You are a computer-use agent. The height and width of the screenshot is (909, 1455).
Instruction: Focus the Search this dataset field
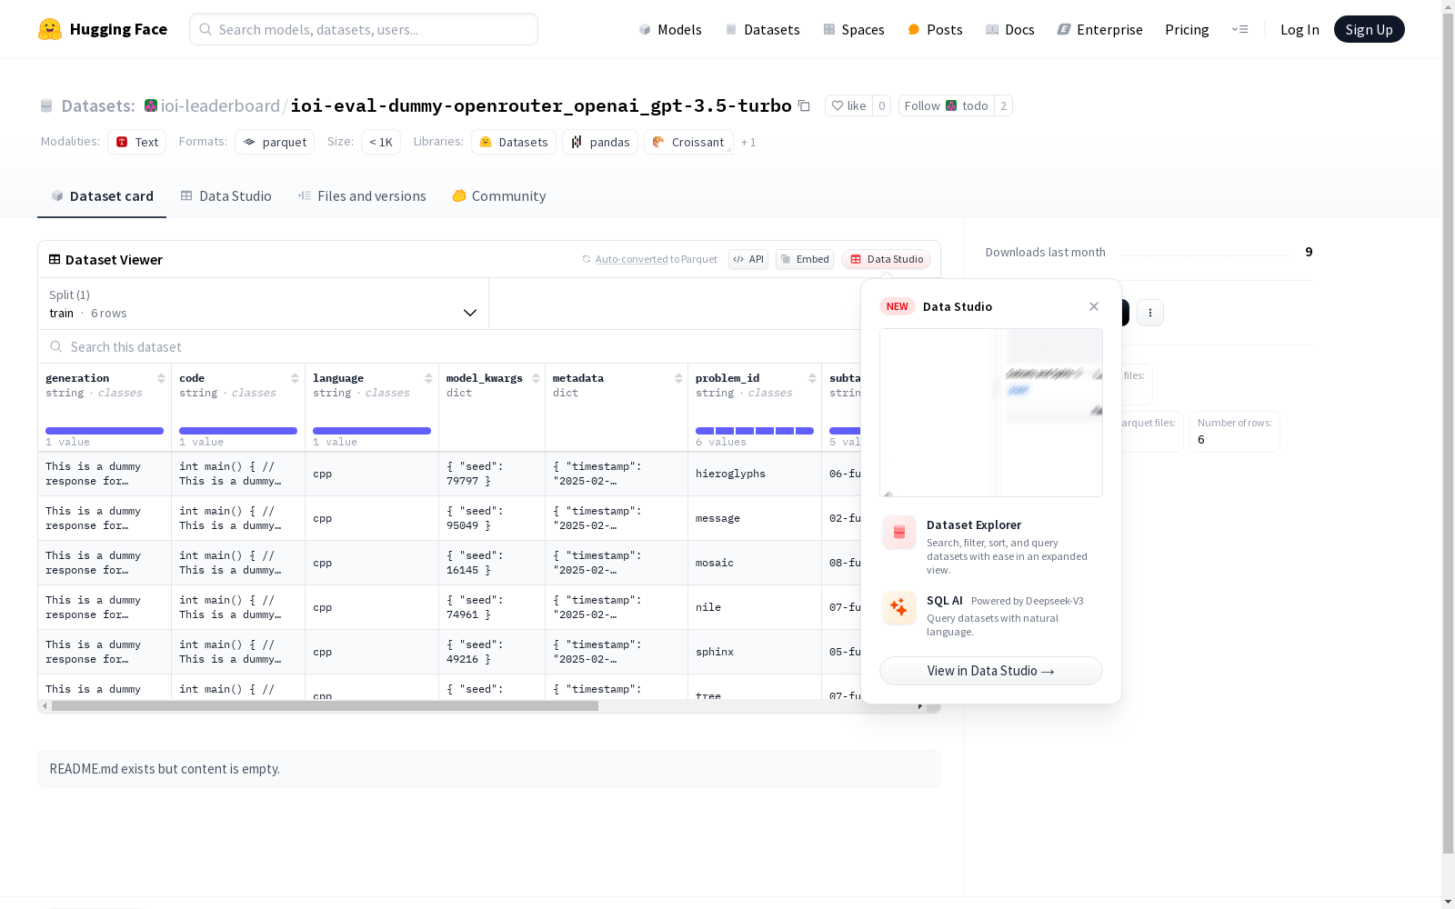pos(449,347)
